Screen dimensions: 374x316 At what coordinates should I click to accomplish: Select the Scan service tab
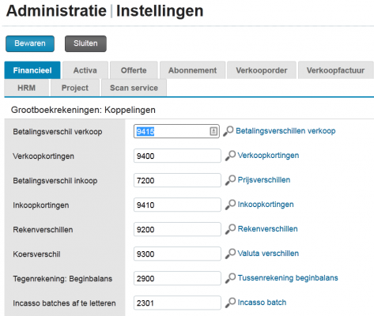point(134,88)
